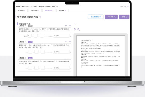Click the first number box under 請求項4
The height and width of the screenshot is (97, 145).
click(x=30, y=52)
